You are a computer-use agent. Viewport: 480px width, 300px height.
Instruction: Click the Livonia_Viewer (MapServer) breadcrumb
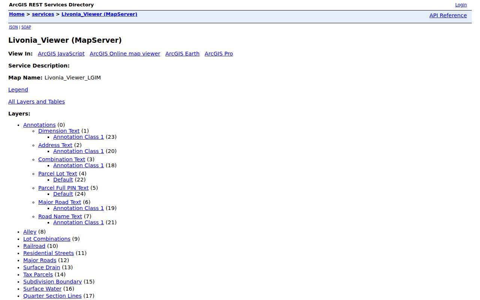click(x=99, y=14)
